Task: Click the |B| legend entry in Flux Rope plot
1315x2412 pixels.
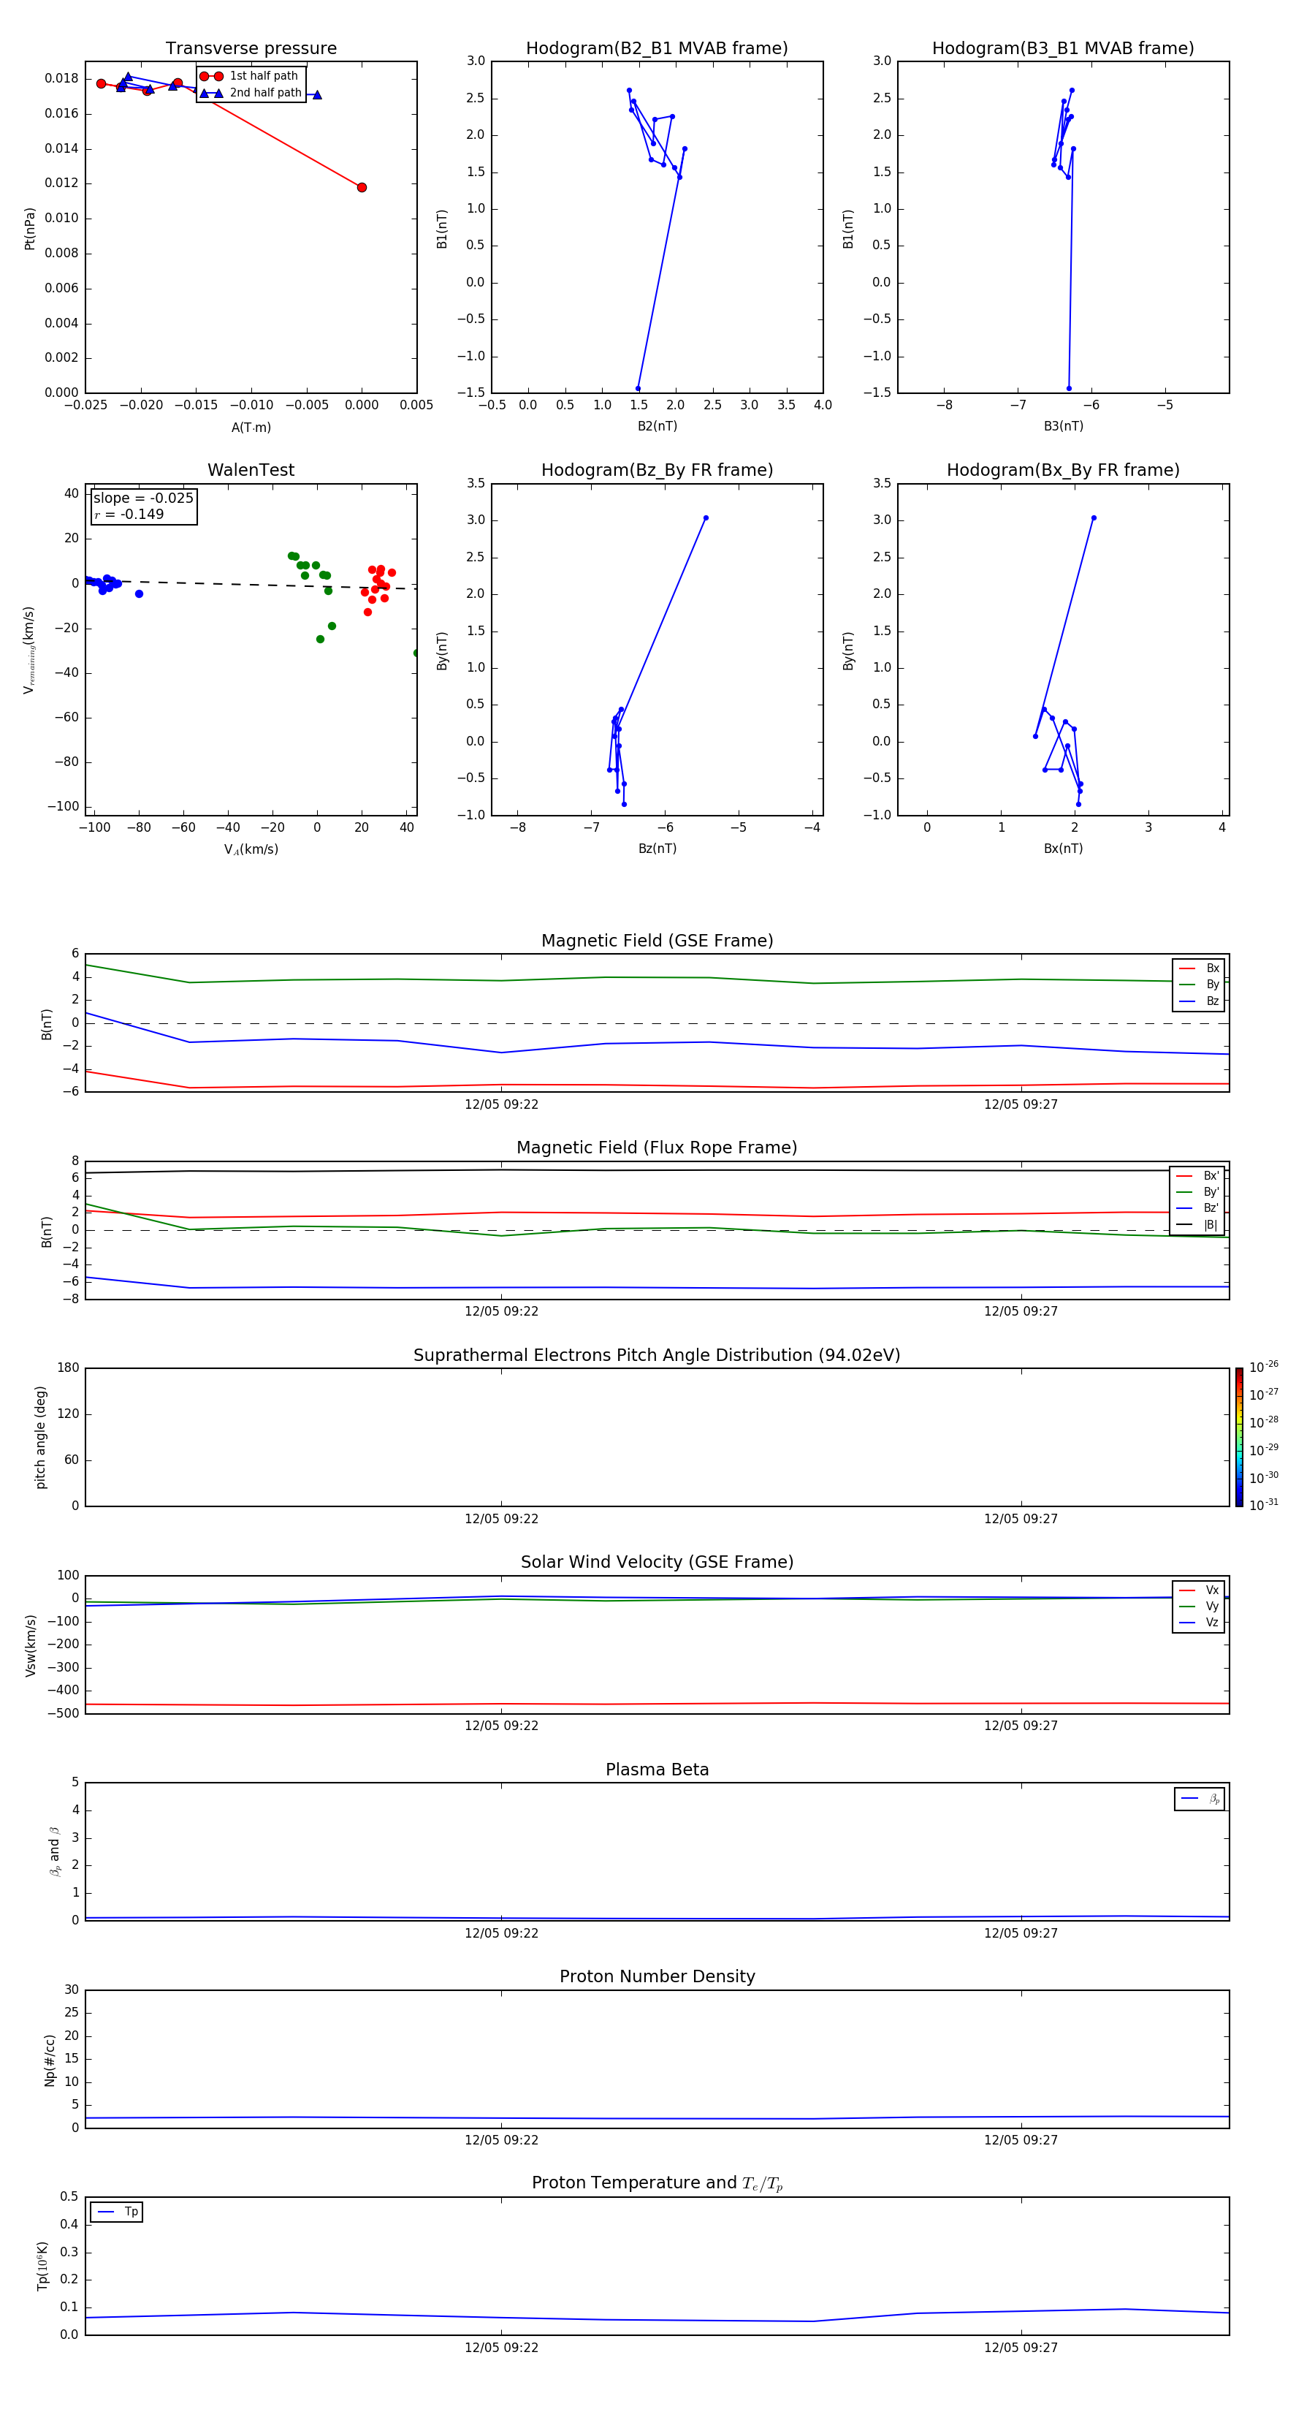Action: [x=1198, y=1225]
